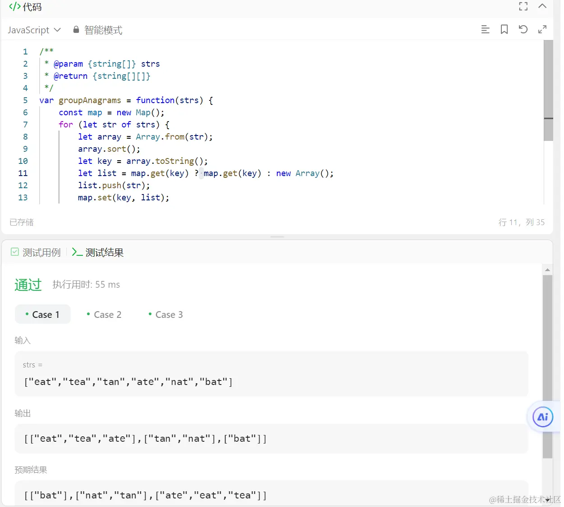Image resolution: width=564 pixels, height=507 pixels.
Task: Click the code line 'array.sort();'
Action: [x=109, y=149]
